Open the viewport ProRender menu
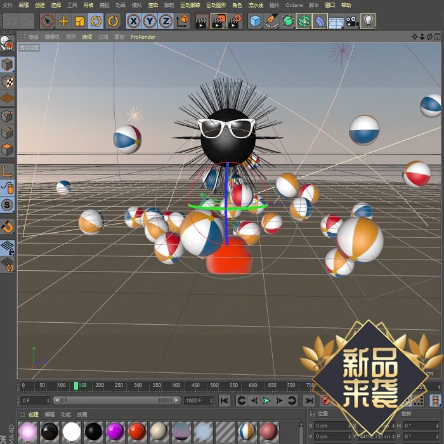This screenshot has width=444, height=444. pos(143,37)
